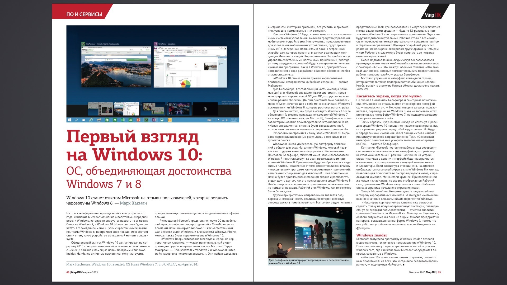507x285 pixels.
Task: Click the paragraph starting 'Другим приоритетным направлением'
Action: click(x=309, y=199)
